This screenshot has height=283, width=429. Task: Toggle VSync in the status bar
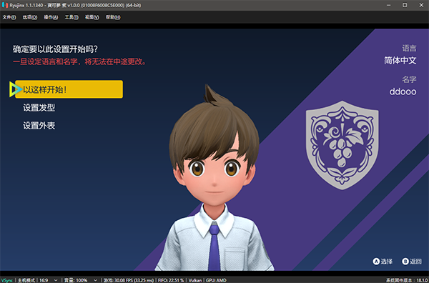point(6,280)
